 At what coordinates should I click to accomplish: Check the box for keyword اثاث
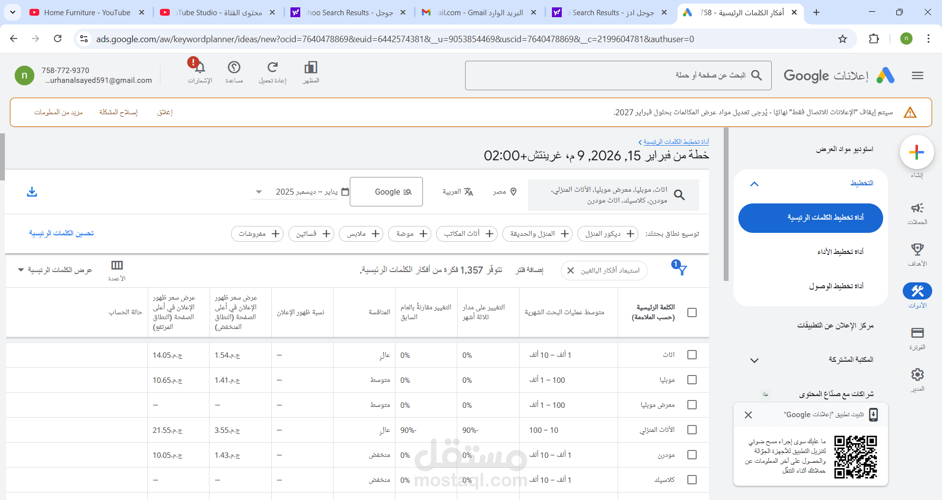(692, 354)
